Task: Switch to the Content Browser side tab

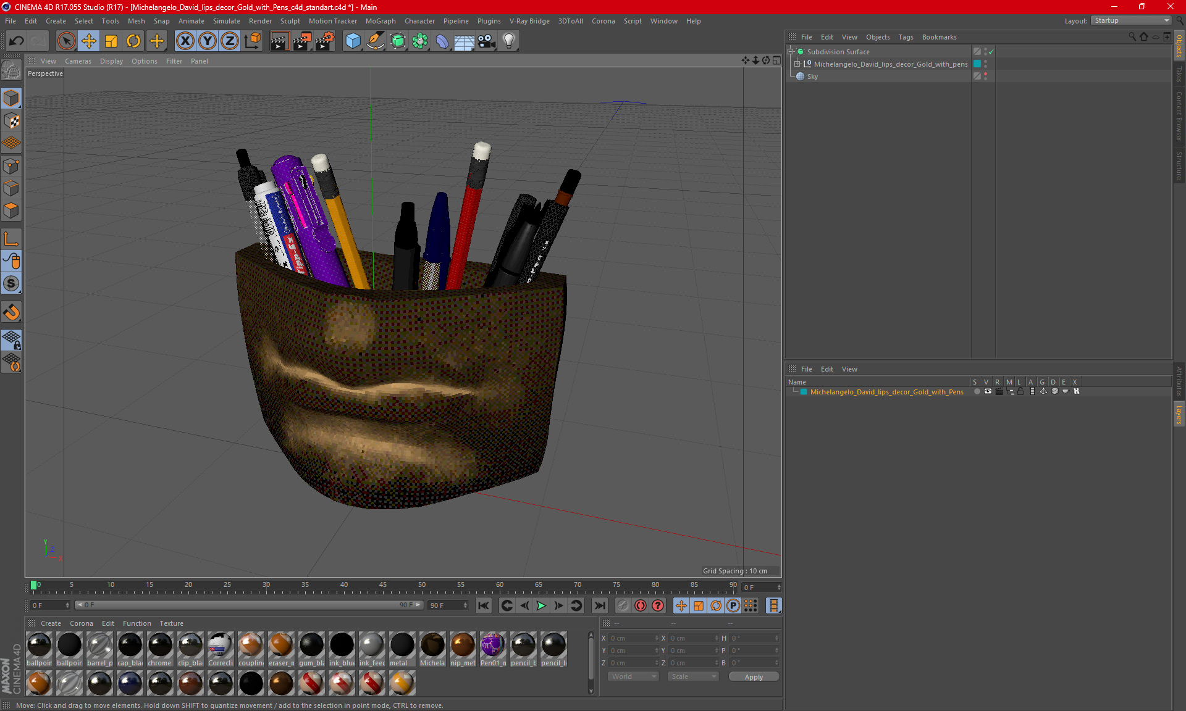Action: point(1179,116)
